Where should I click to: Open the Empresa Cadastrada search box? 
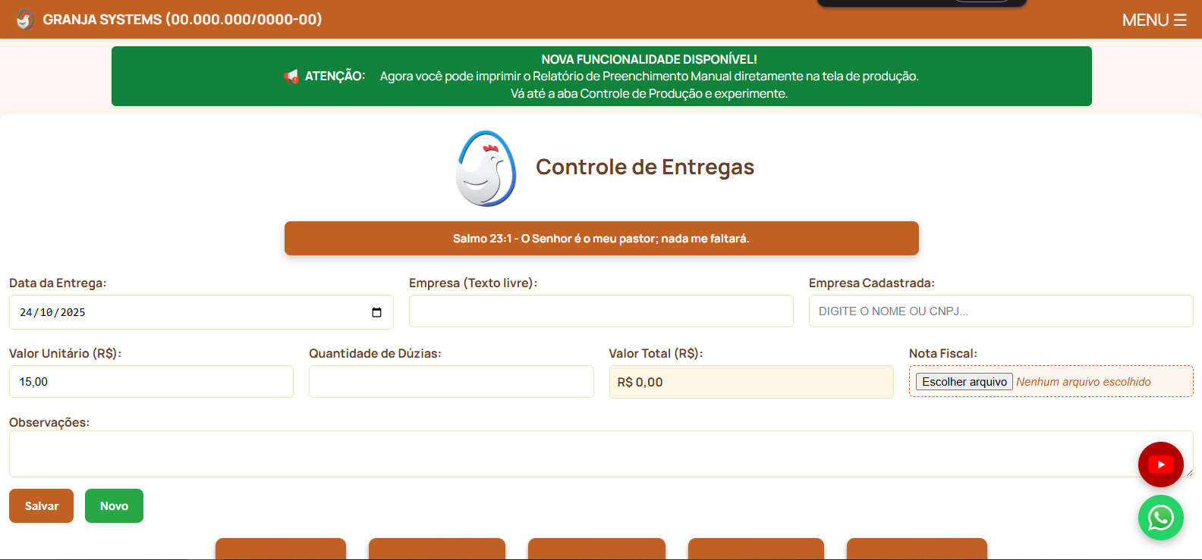tap(1000, 311)
